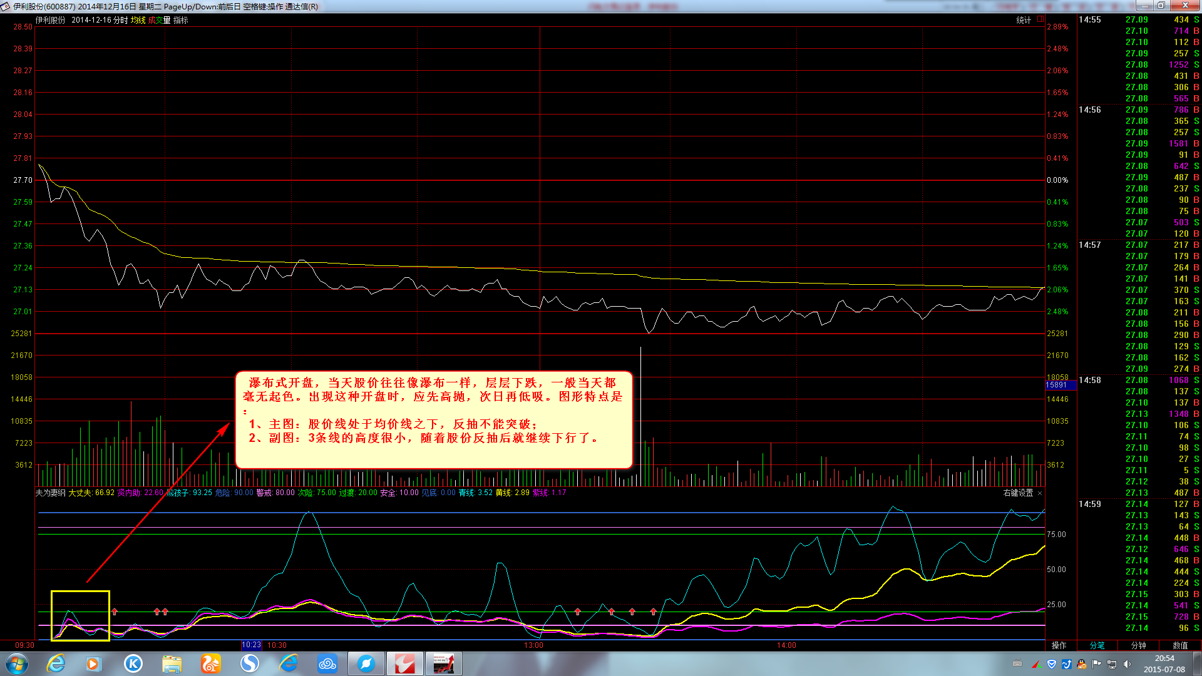
Task: Toggle the 均线 average line display
Action: pos(138,20)
